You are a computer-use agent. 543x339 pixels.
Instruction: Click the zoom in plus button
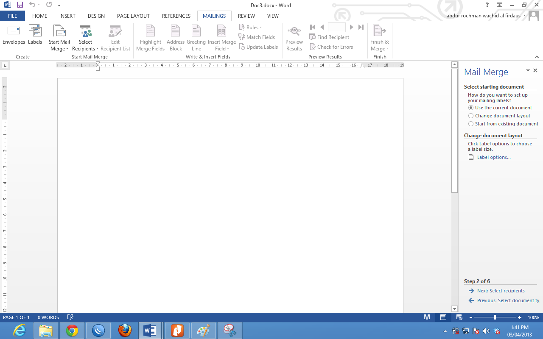(520, 317)
